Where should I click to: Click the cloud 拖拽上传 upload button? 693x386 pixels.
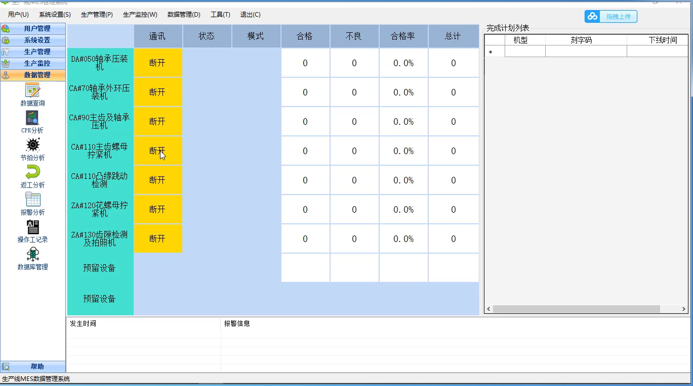[x=611, y=17]
